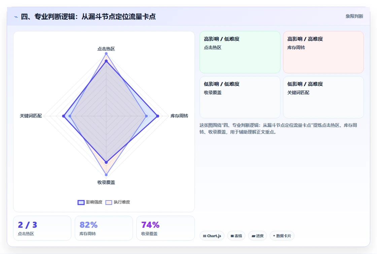
Task: Click the 高影响 / 高难度 quadrant card
Action: coord(323,52)
